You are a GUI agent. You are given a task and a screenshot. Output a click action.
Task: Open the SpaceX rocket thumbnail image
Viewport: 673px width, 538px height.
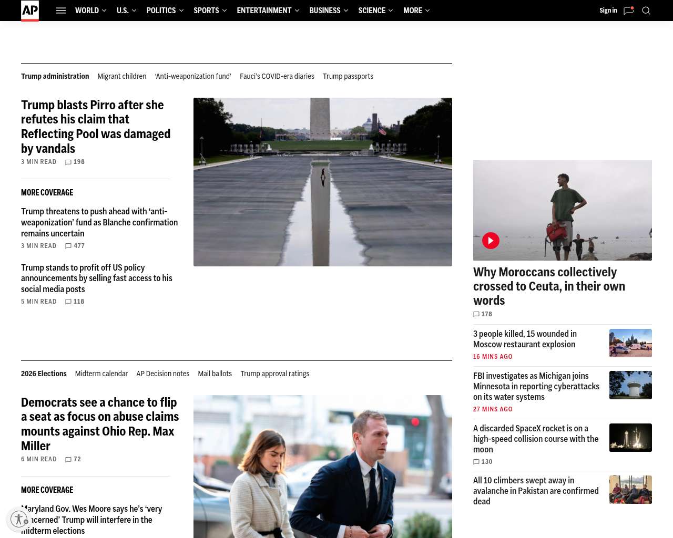click(630, 438)
